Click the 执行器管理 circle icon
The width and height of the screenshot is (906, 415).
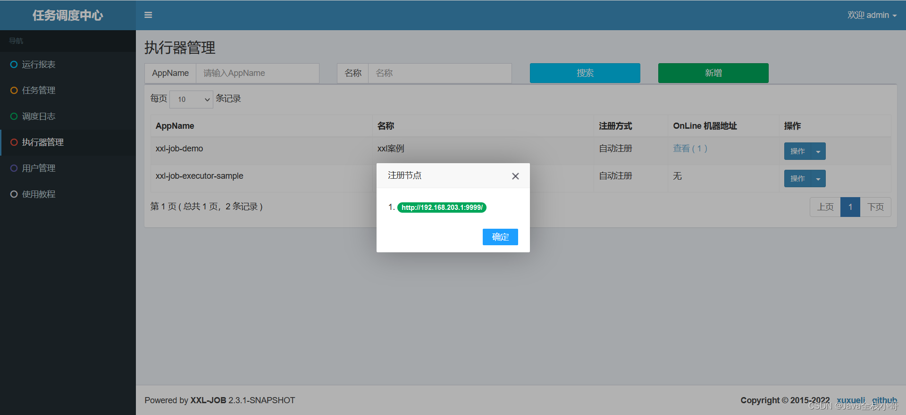pos(14,142)
